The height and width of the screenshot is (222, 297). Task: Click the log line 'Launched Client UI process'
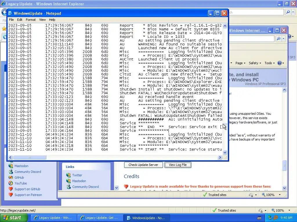click(x=168, y=59)
